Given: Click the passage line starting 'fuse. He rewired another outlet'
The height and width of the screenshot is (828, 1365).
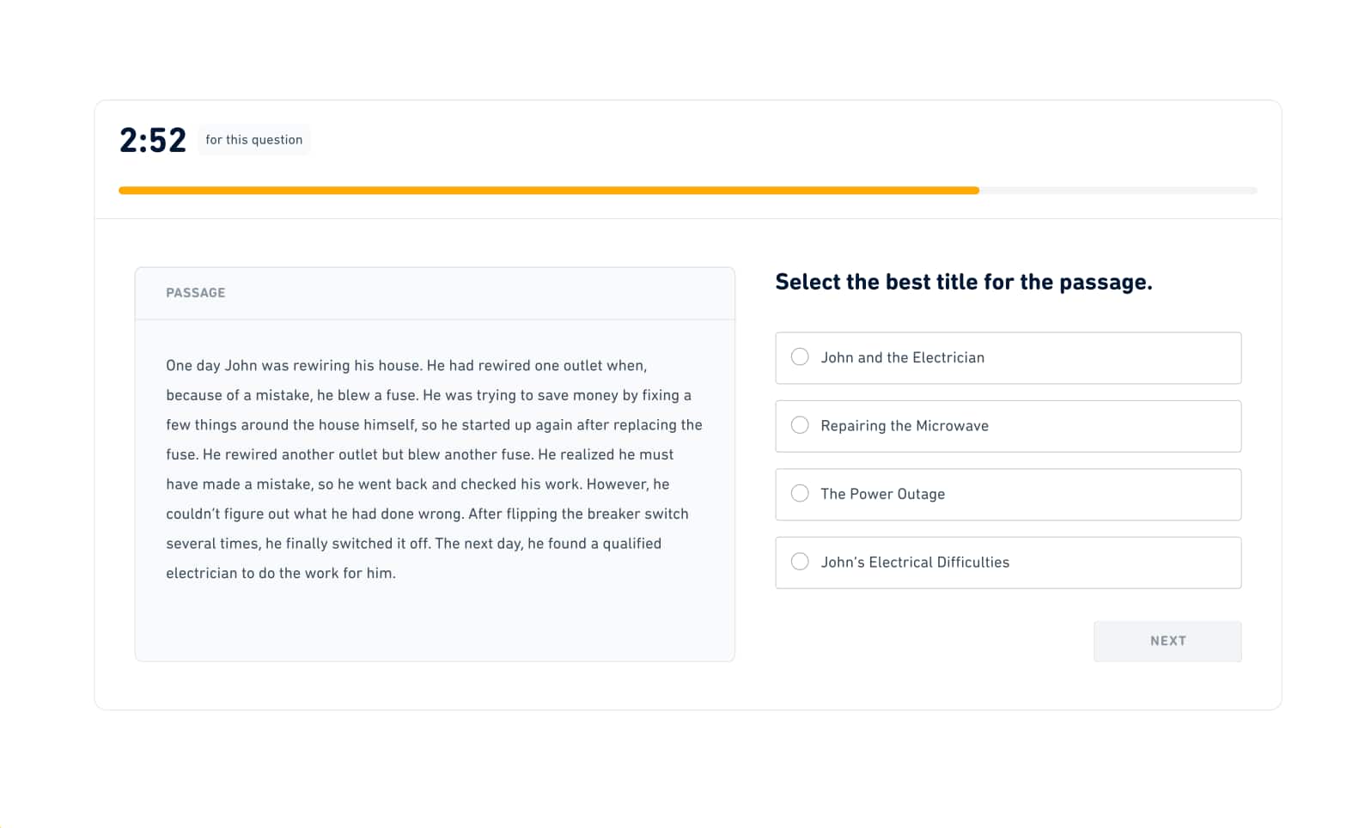Looking at the screenshot, I should (x=419, y=454).
